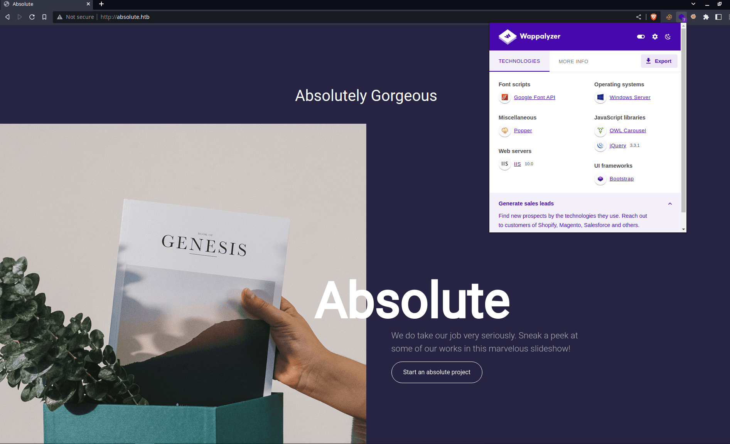Switch to the MORE INFO tab

pos(573,61)
